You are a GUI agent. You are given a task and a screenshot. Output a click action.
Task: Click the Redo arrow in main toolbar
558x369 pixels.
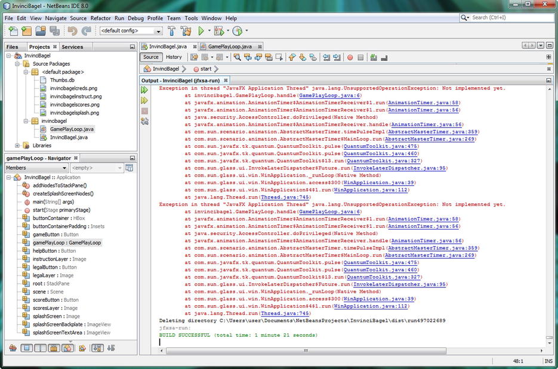[x=86, y=31]
